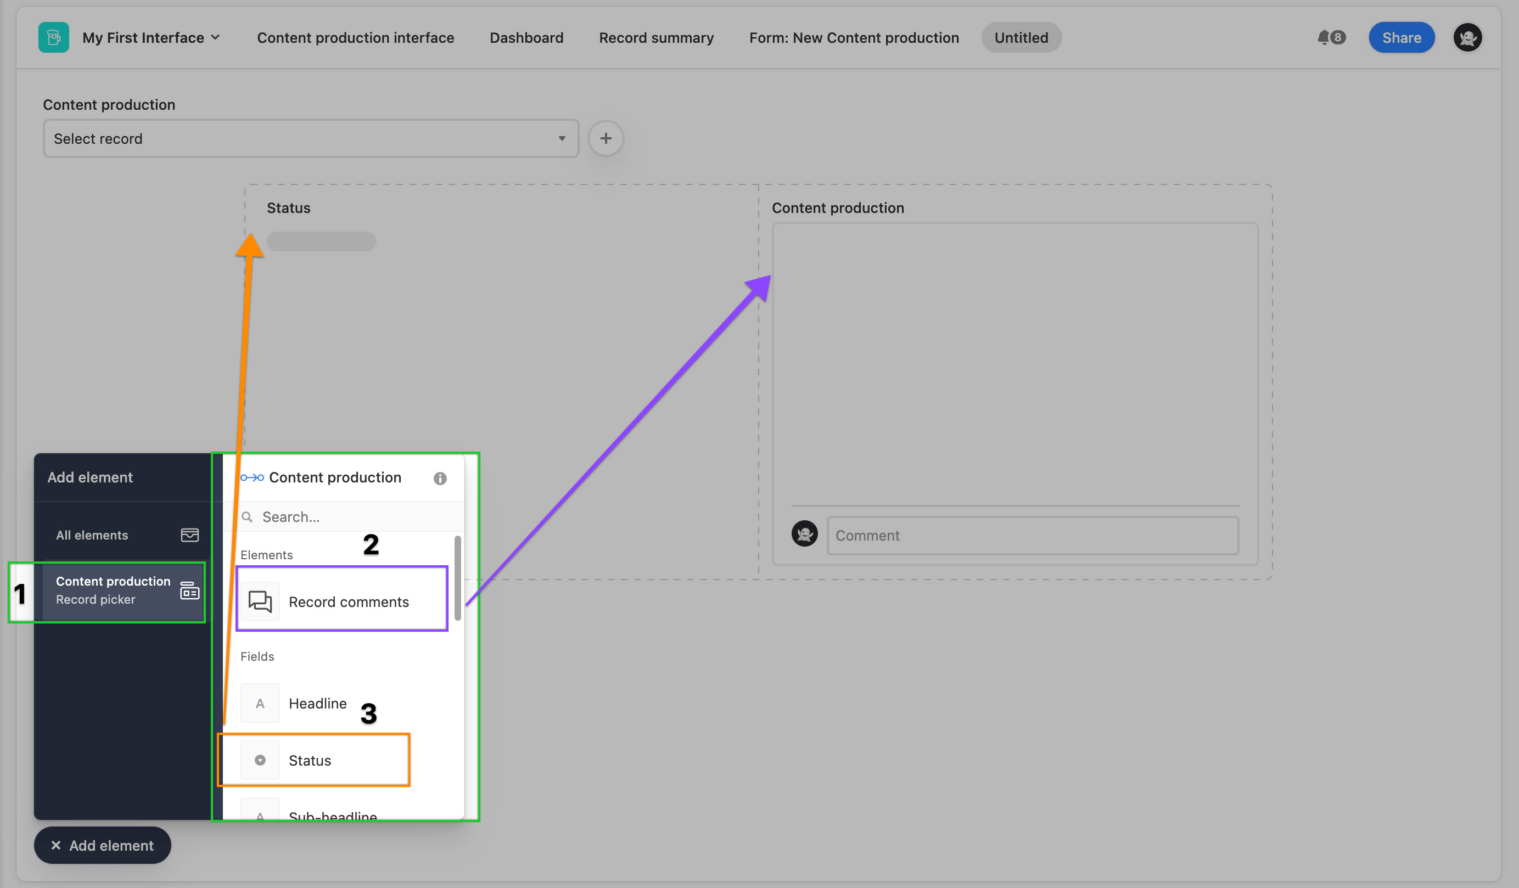Click the search icon in element panel

(x=248, y=517)
